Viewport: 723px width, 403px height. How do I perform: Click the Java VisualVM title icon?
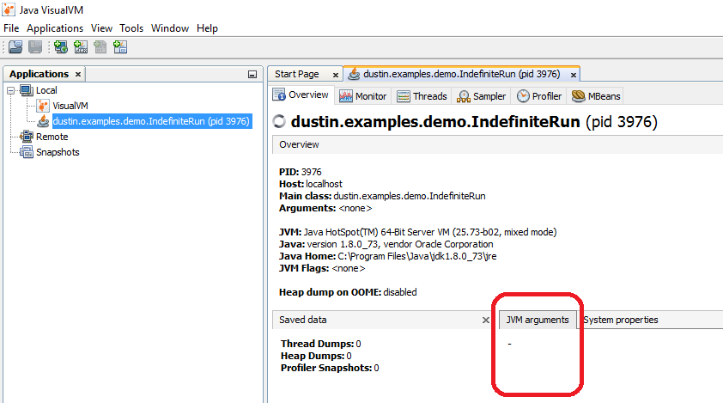pyautogui.click(x=9, y=9)
